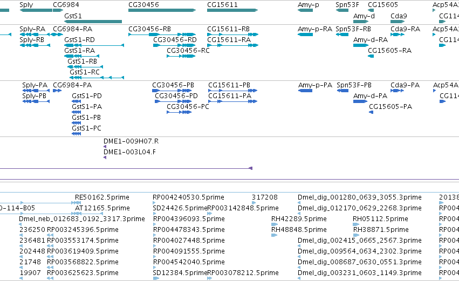The width and height of the screenshot is (459, 281).
Task: Click the CG30456-PB protein label
Action: pyautogui.click(x=173, y=85)
